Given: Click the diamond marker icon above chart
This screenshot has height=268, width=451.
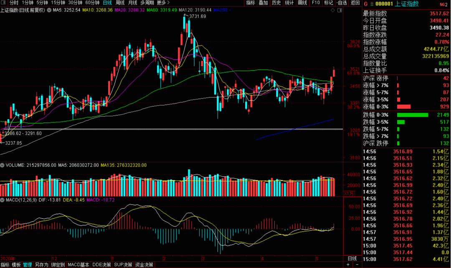Looking at the screenshot, I should tap(333, 10).
